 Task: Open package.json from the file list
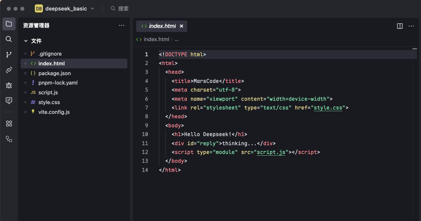pyautogui.click(x=54, y=73)
